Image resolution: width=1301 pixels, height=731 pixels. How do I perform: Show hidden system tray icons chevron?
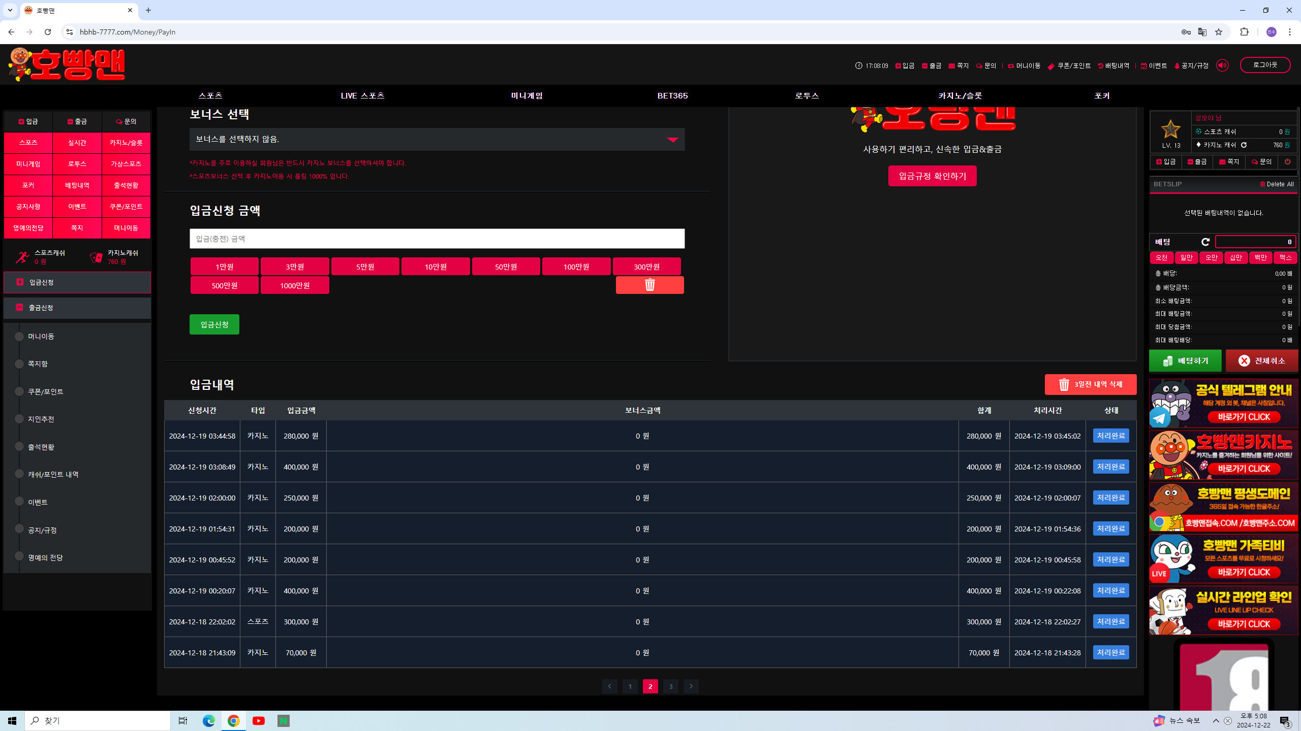pyautogui.click(x=1216, y=721)
